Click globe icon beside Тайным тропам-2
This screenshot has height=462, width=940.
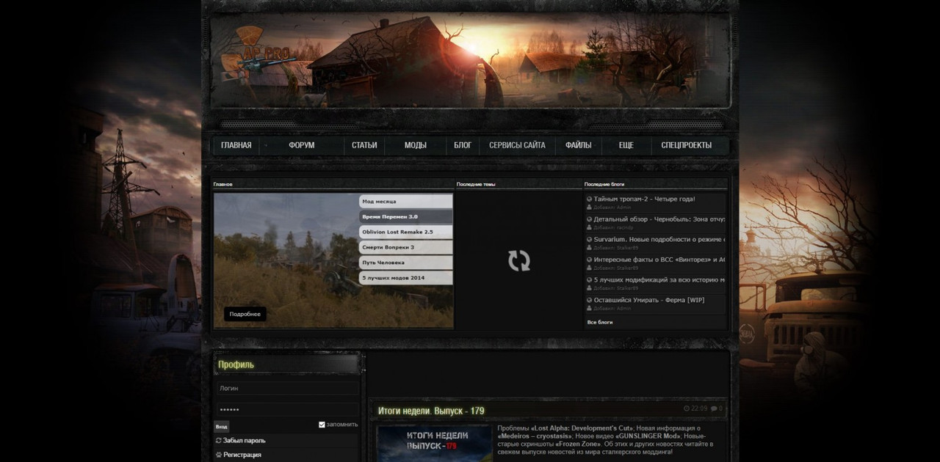click(x=589, y=199)
